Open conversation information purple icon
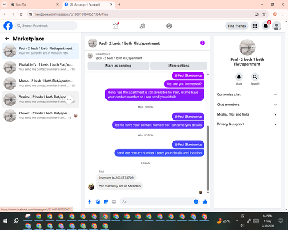288x230 pixels. 203,43
